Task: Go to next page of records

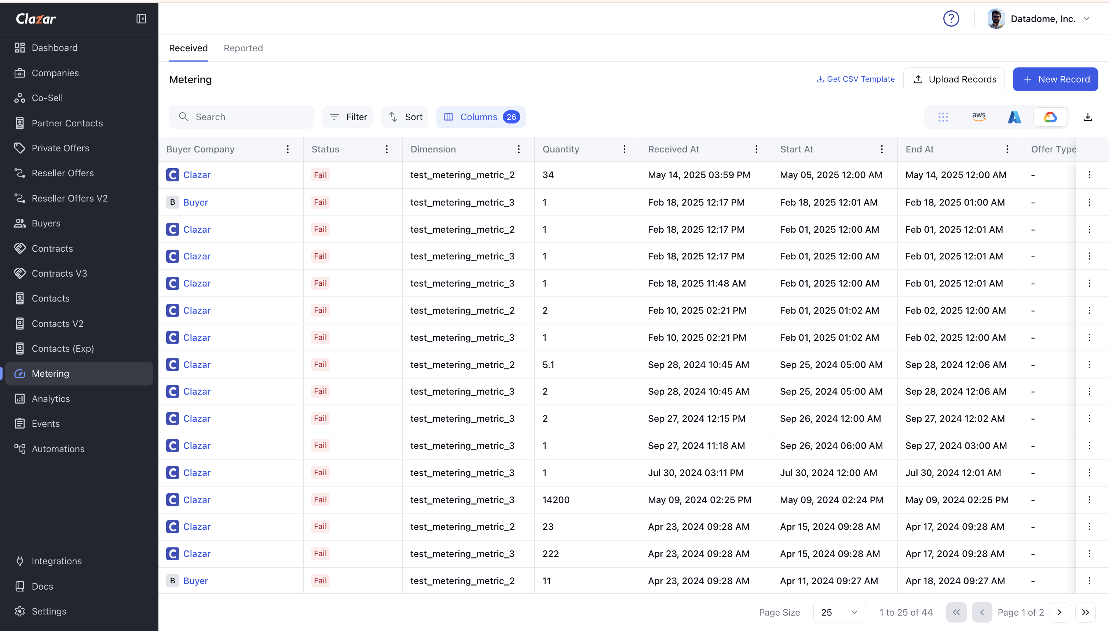Action: click(1059, 612)
